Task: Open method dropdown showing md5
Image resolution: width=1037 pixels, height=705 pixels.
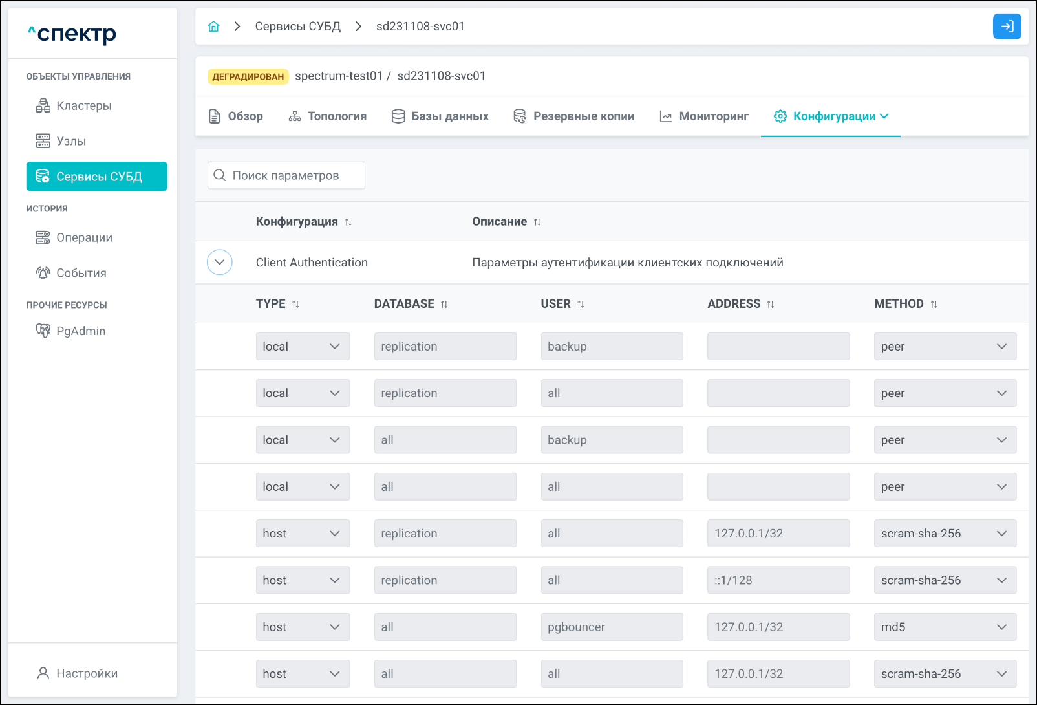Action: click(x=944, y=627)
